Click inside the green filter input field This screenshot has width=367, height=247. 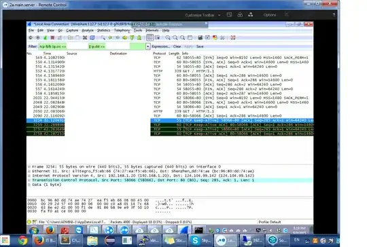tap(92, 47)
